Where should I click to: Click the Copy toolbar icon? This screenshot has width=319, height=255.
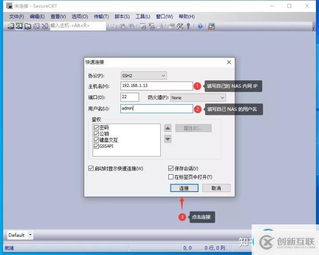[114, 26]
